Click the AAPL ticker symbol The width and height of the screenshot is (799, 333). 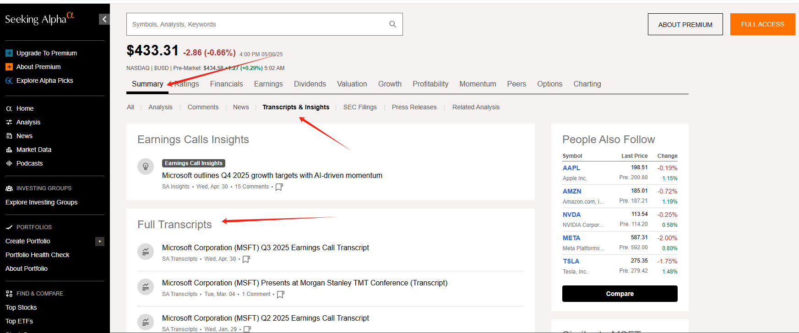(x=571, y=168)
